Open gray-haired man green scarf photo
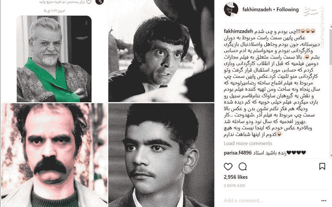Screen dimensions: 332x207 pos(54,59)
